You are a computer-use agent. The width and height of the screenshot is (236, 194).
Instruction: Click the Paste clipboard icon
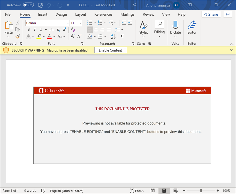point(9,25)
